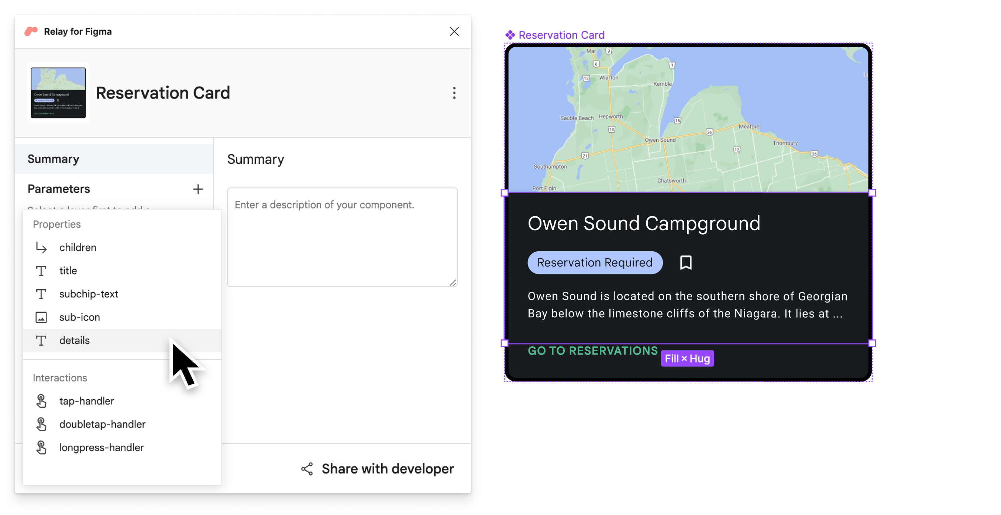Click the longpress-handler interaction row
The image size is (1001, 515).
pyautogui.click(x=102, y=447)
